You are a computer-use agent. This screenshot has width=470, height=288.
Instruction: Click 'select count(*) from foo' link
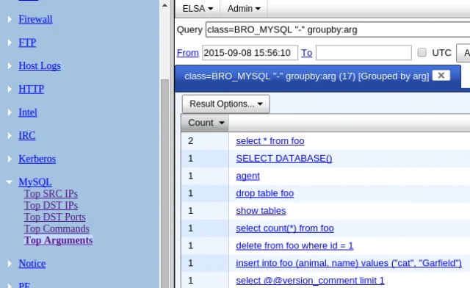click(285, 228)
